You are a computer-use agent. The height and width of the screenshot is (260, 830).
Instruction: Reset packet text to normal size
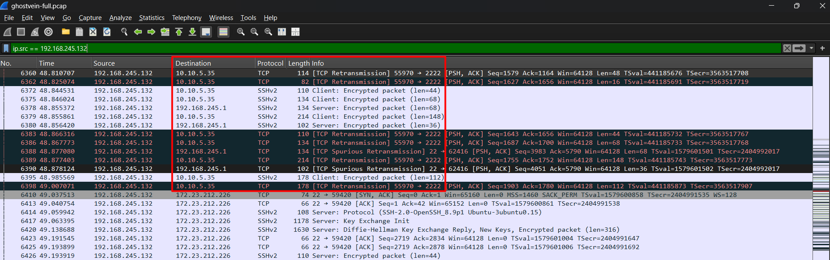click(268, 32)
